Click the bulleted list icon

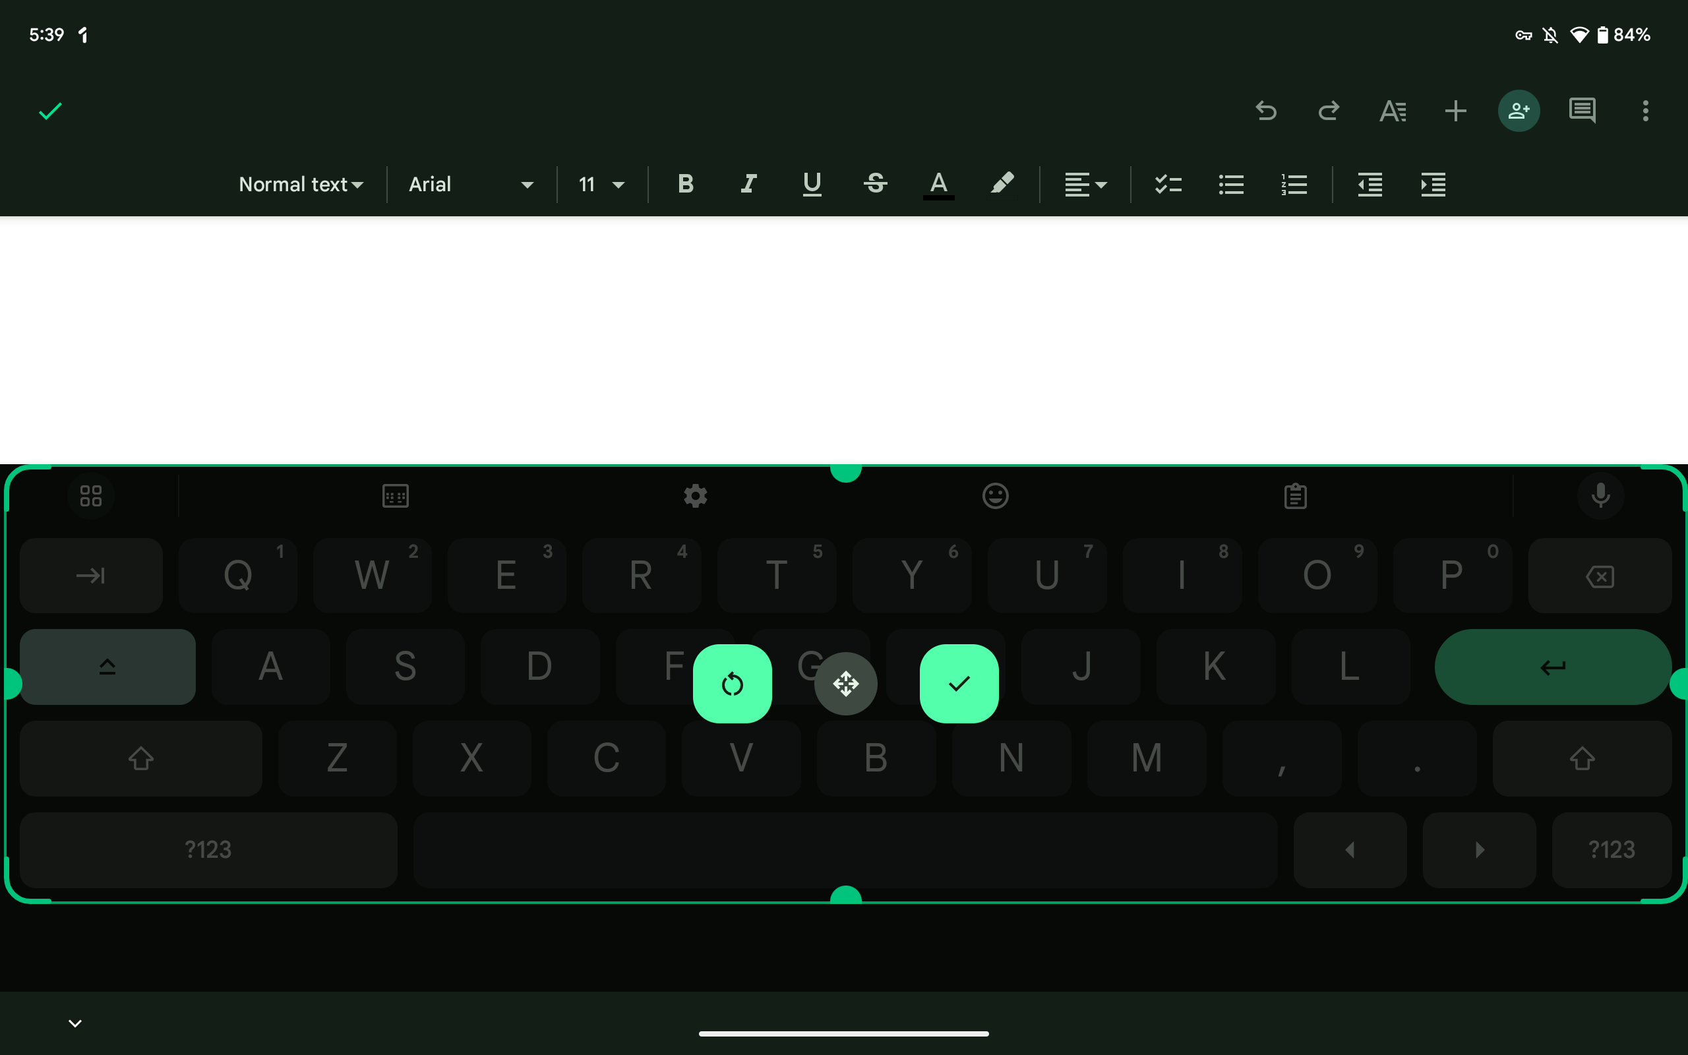(1230, 185)
